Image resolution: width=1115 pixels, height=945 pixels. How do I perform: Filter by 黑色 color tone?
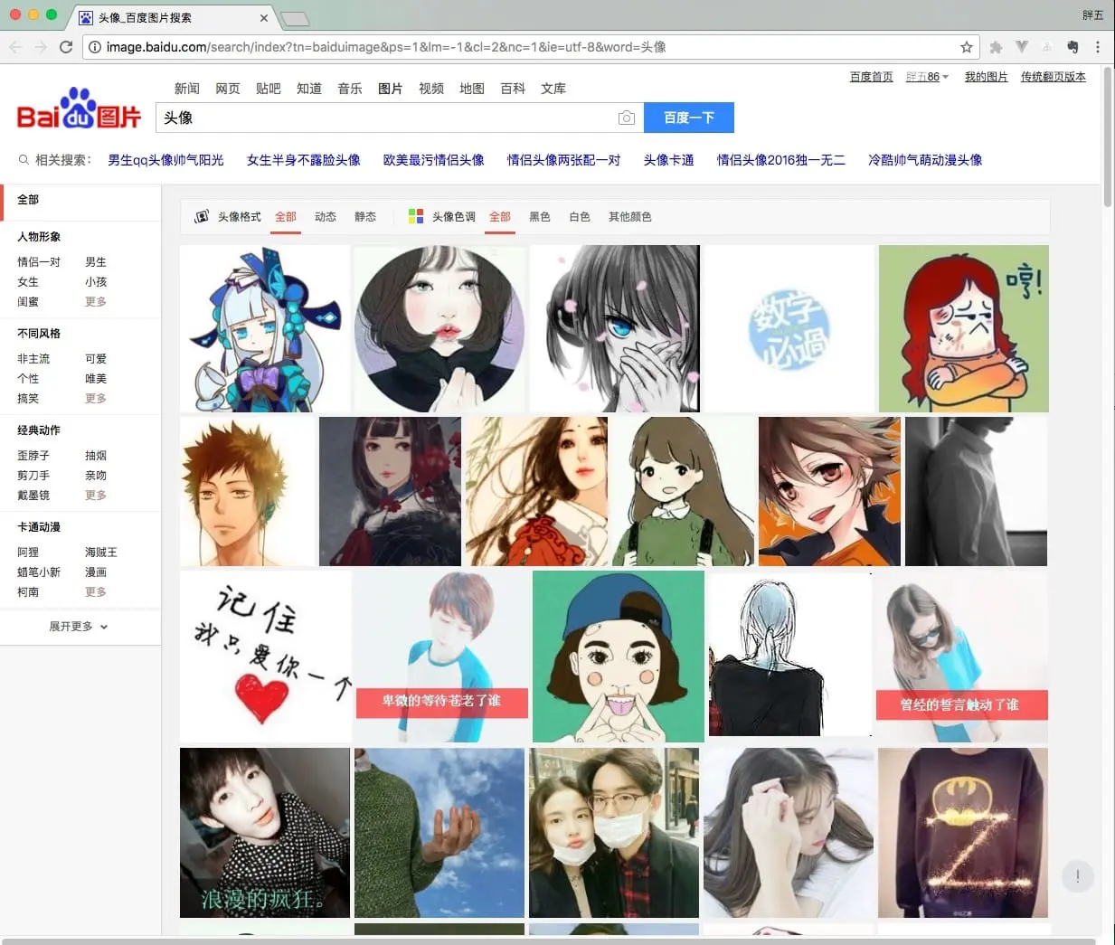(x=540, y=217)
